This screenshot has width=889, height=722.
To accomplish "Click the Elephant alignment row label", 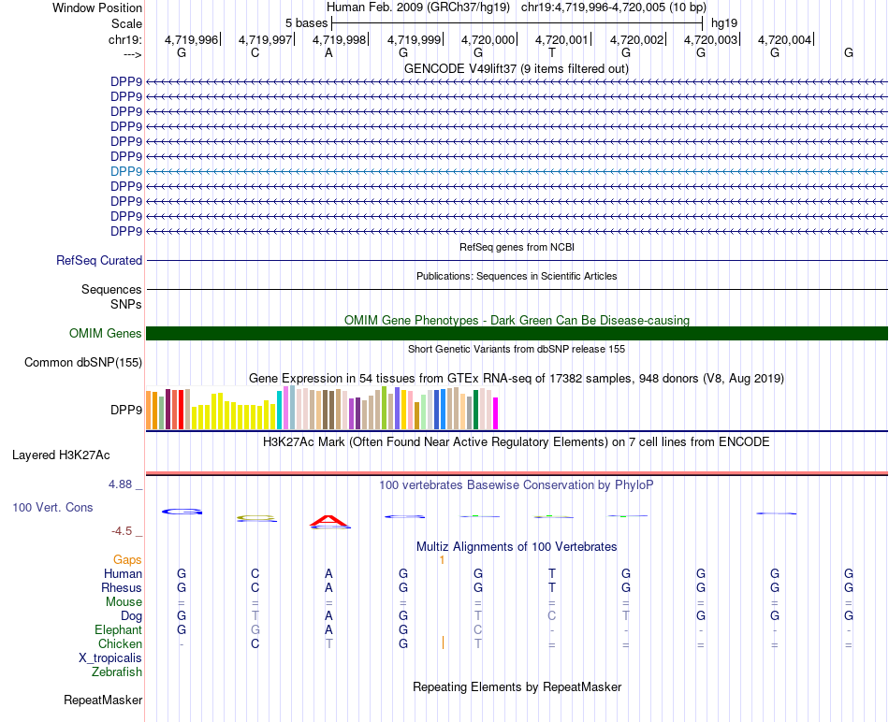I will coord(119,630).
